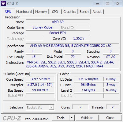Screen dimensions: 123x122
Task: Select the CPU tab
Action: pyautogui.click(x=8, y=11)
